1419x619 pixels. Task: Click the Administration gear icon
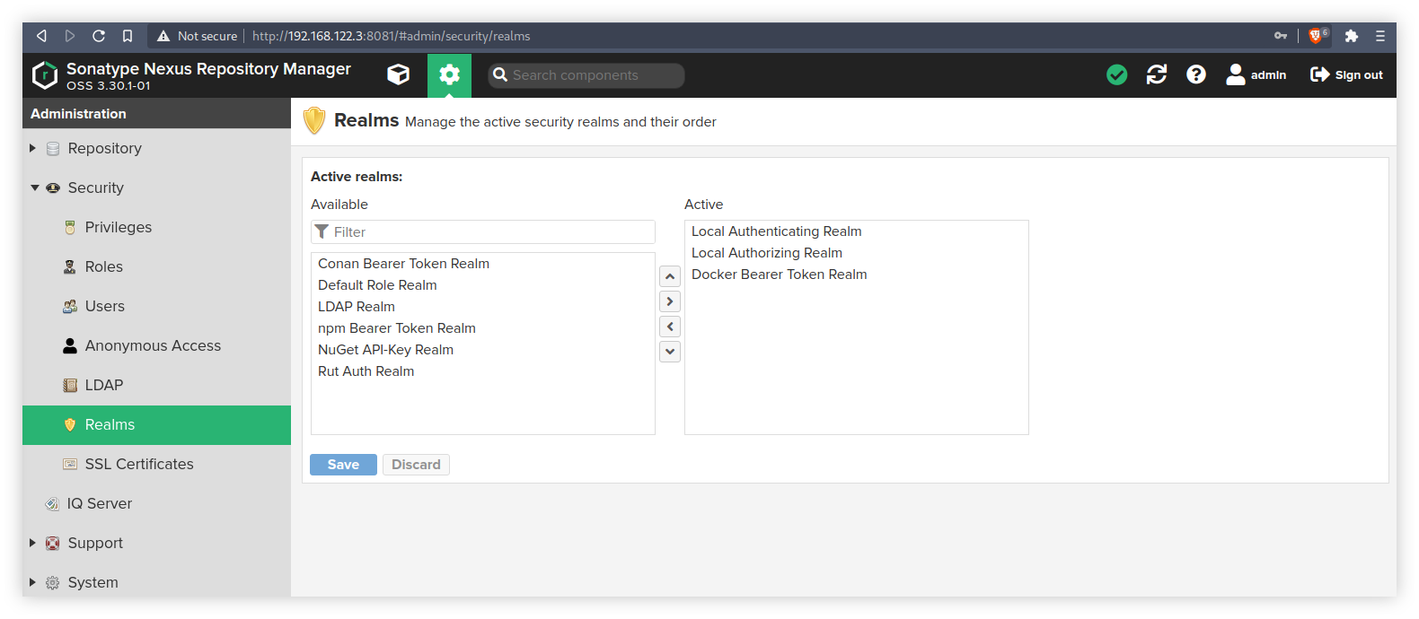pyautogui.click(x=449, y=74)
